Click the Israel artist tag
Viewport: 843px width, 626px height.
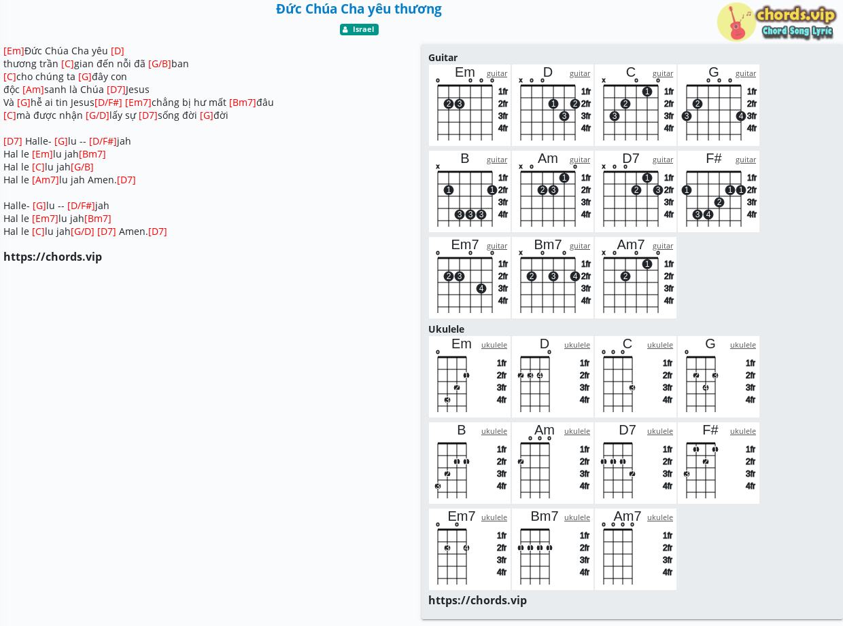(359, 29)
